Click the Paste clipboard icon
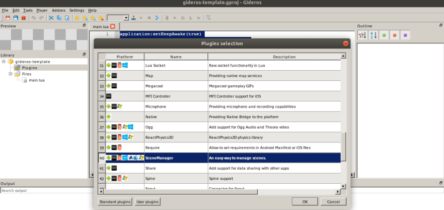444x210 pixels. pyautogui.click(x=67, y=18)
